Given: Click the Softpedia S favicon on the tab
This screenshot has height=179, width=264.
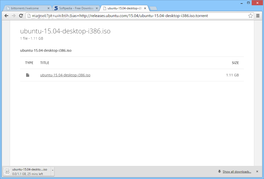Looking at the screenshot, I should click(56, 8).
